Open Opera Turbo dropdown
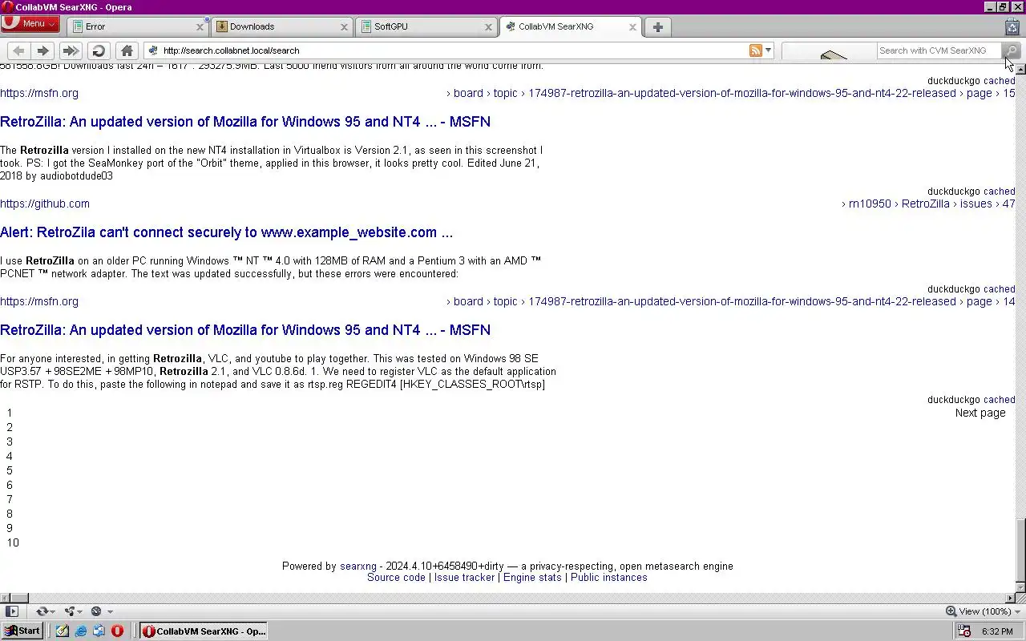This screenshot has height=641, width=1026. point(101,611)
